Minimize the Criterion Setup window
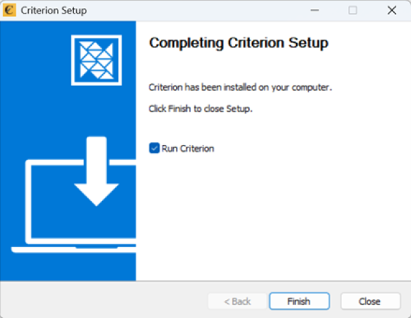Screen dimensions: 411x318 pos(314,11)
